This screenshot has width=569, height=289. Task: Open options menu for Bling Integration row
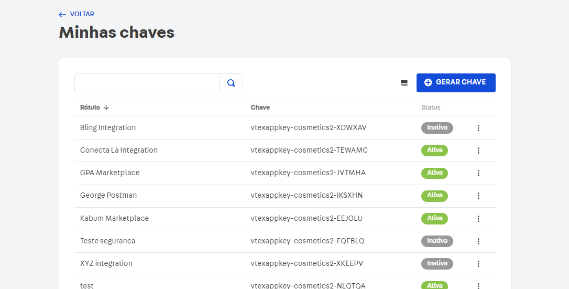pos(478,128)
